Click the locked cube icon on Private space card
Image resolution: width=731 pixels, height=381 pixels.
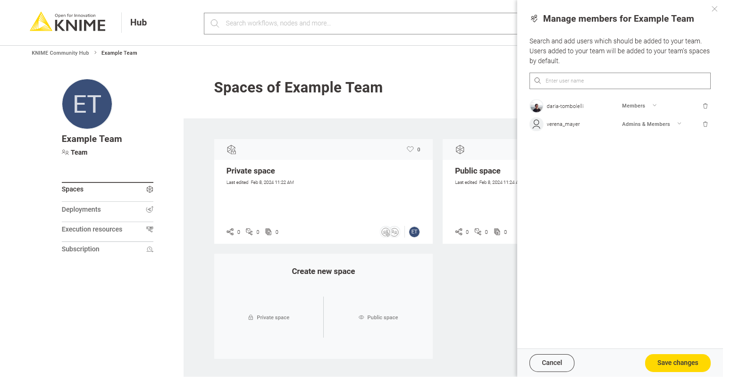(x=231, y=149)
